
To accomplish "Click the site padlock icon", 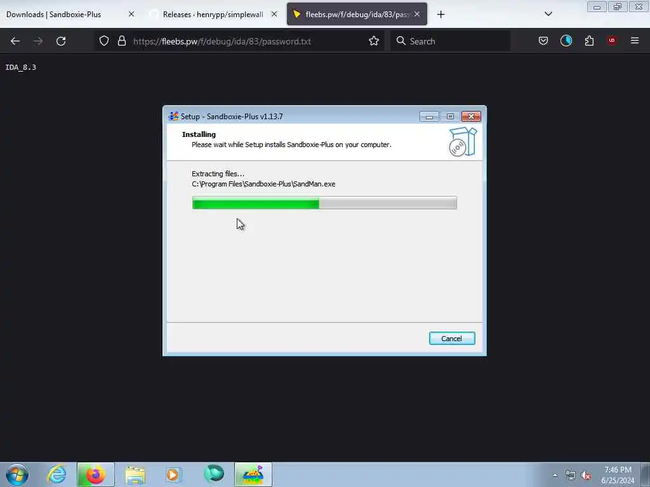I will coord(121,41).
